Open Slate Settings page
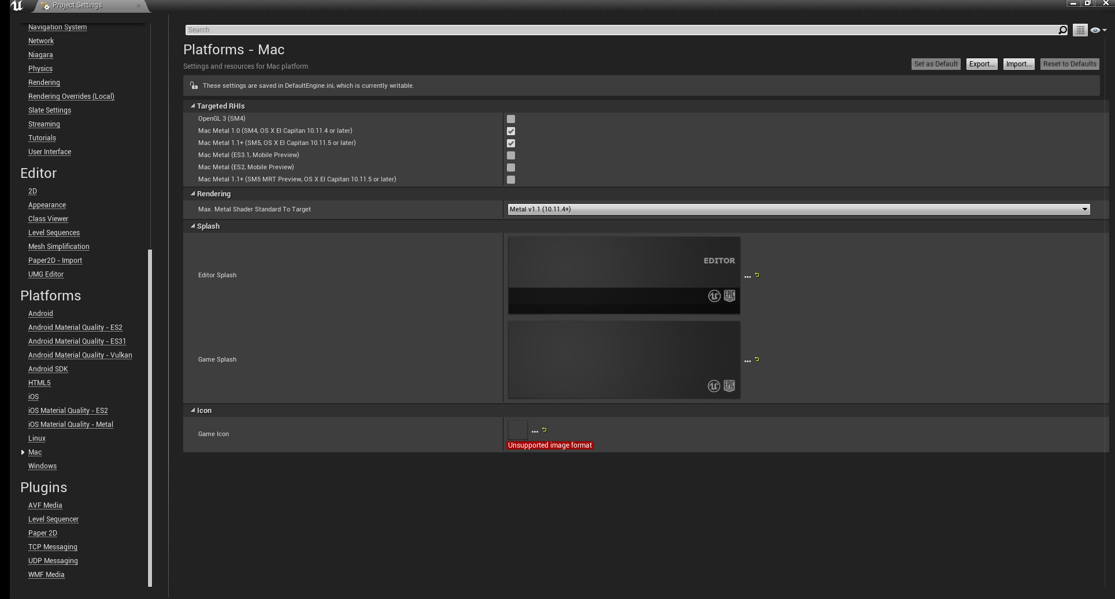Image resolution: width=1115 pixels, height=599 pixels. click(x=50, y=110)
